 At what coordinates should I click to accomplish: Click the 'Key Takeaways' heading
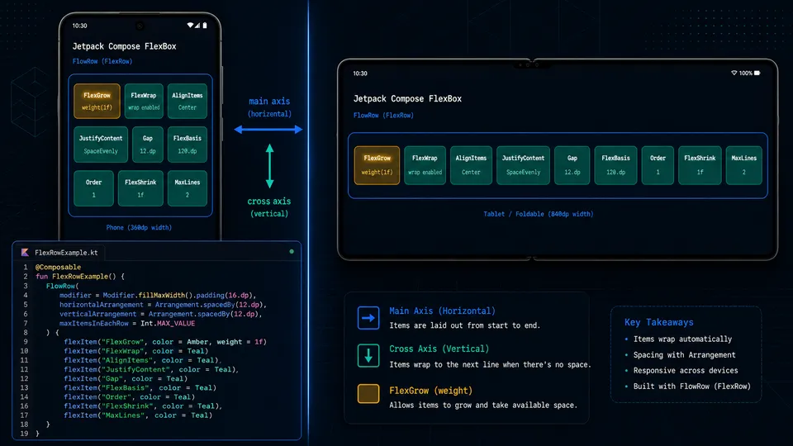[x=659, y=323]
